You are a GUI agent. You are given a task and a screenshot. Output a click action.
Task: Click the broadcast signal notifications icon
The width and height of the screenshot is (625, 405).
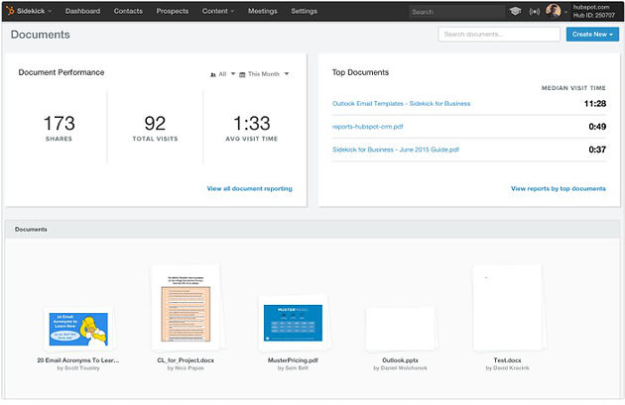(x=534, y=12)
